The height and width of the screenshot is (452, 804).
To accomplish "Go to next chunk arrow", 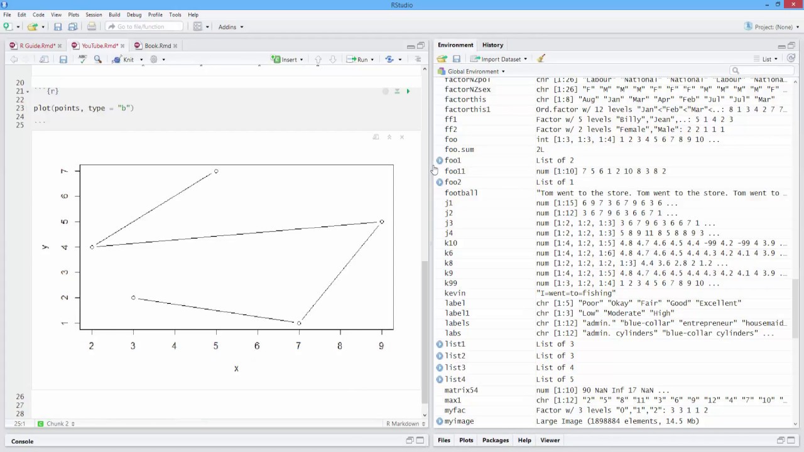I will [x=333, y=59].
